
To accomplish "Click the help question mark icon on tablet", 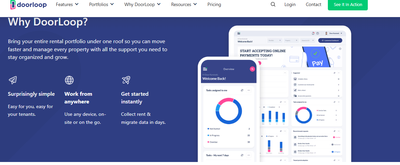I will pyautogui.click(x=317, y=33).
